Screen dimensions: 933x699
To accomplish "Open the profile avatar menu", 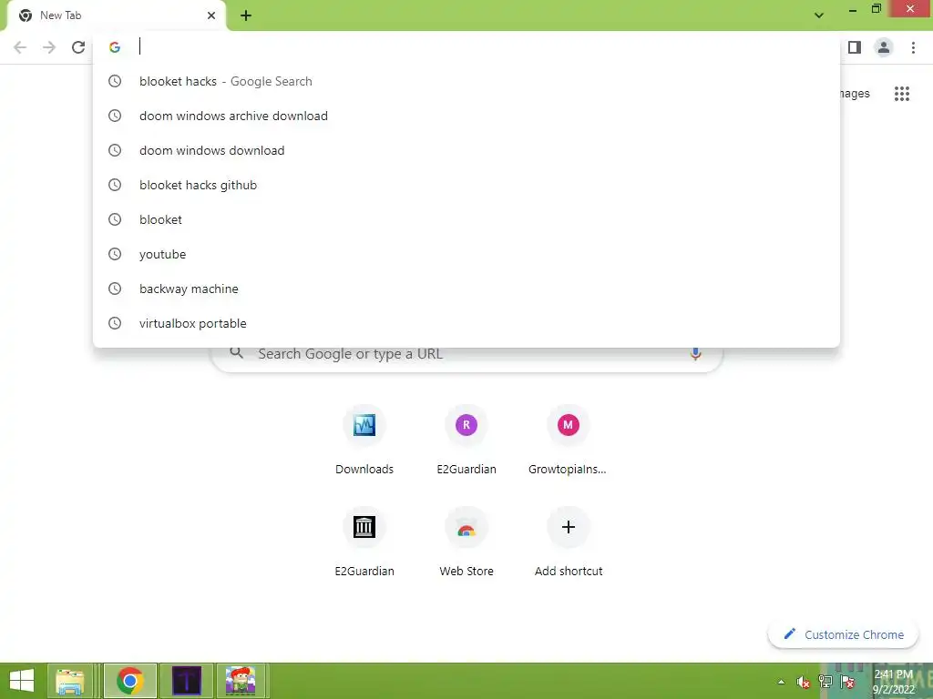I will tap(884, 47).
